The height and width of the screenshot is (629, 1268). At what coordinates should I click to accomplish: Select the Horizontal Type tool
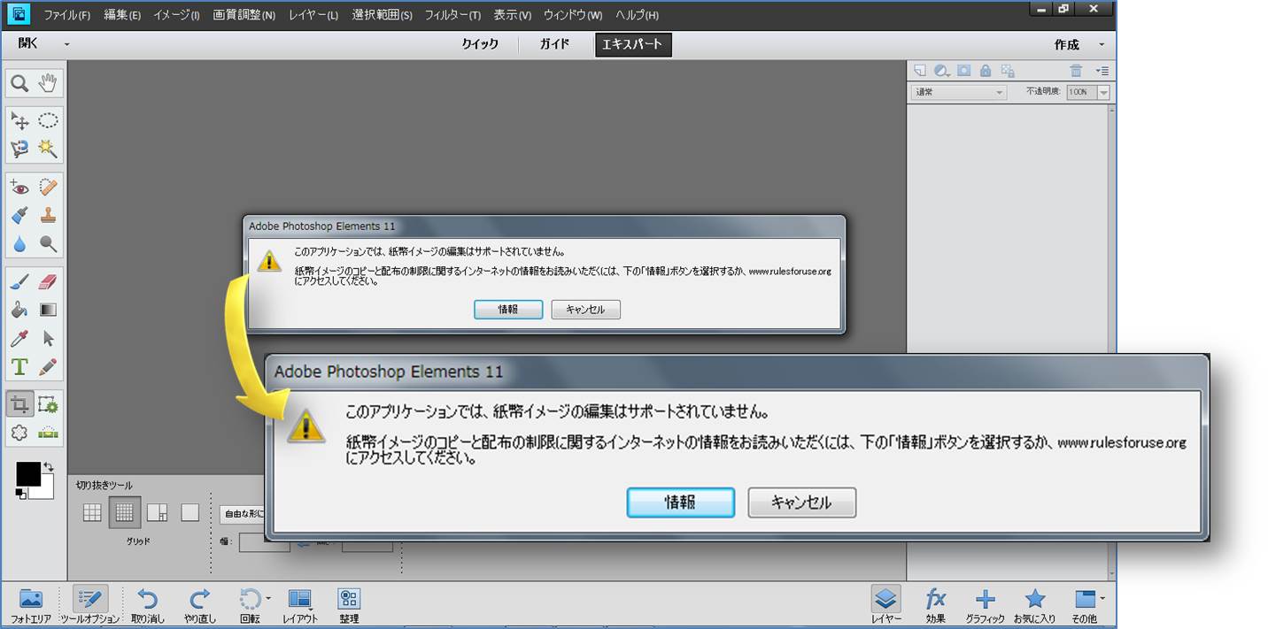coord(19,366)
